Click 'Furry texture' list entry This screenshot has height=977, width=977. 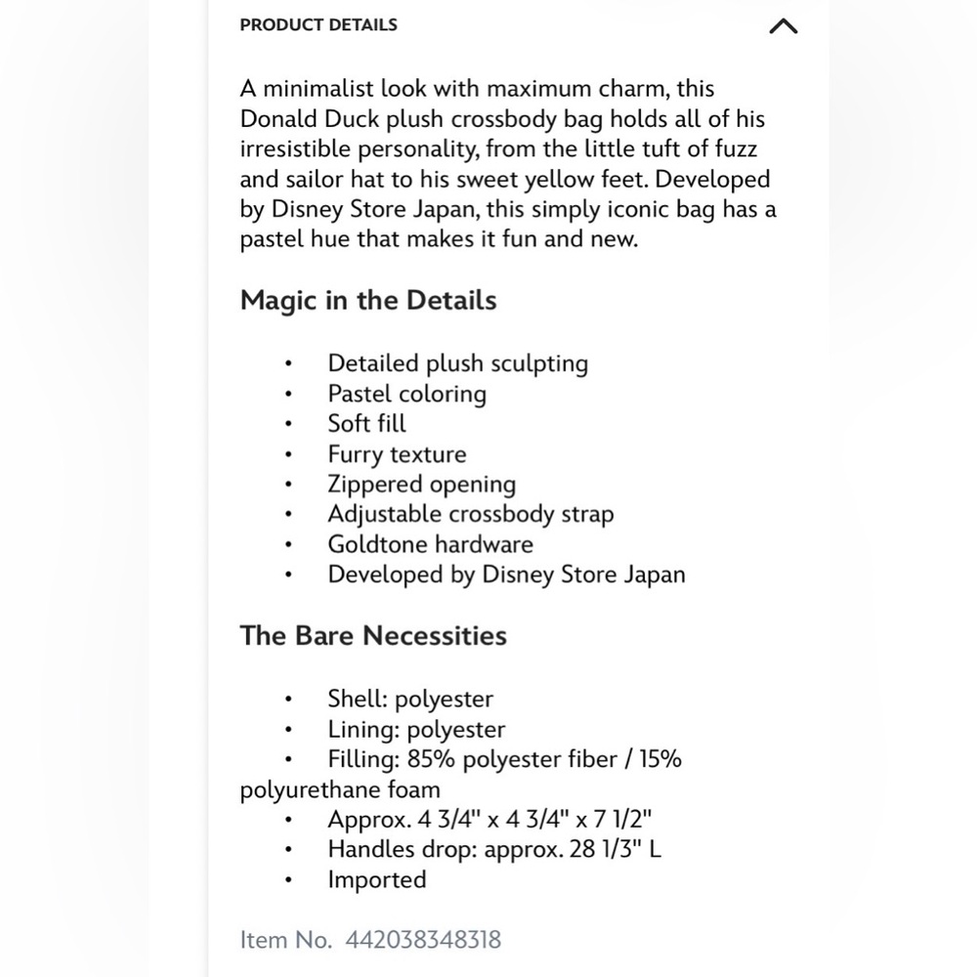[397, 454]
